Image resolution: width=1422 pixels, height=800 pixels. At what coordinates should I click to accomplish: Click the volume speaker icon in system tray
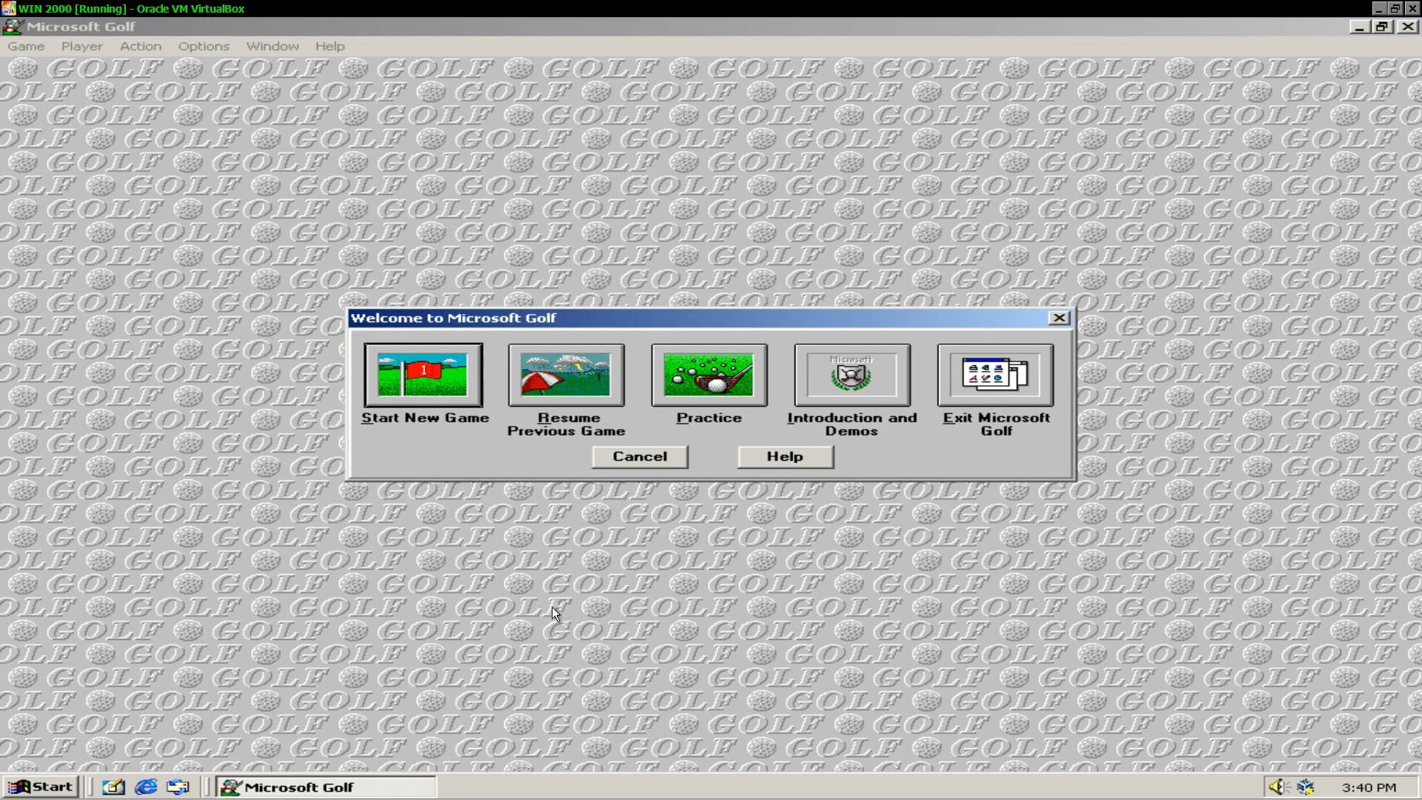coord(1278,787)
